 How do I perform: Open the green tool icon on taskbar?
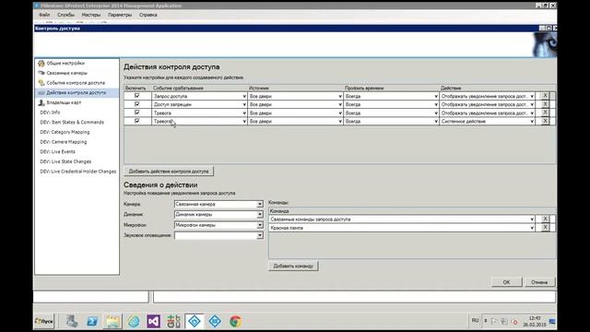pos(174,321)
